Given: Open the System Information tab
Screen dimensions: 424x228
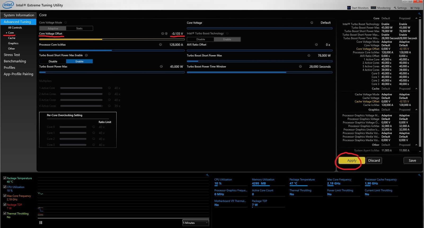Looking at the screenshot, I should coord(19,15).
